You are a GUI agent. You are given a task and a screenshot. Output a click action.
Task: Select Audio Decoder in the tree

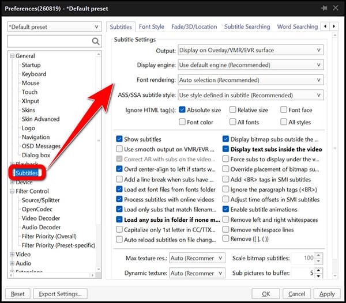[41, 227]
